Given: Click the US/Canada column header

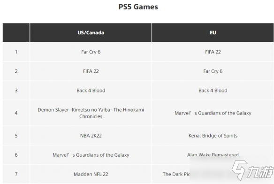Looking at the screenshot, I should [x=91, y=32].
